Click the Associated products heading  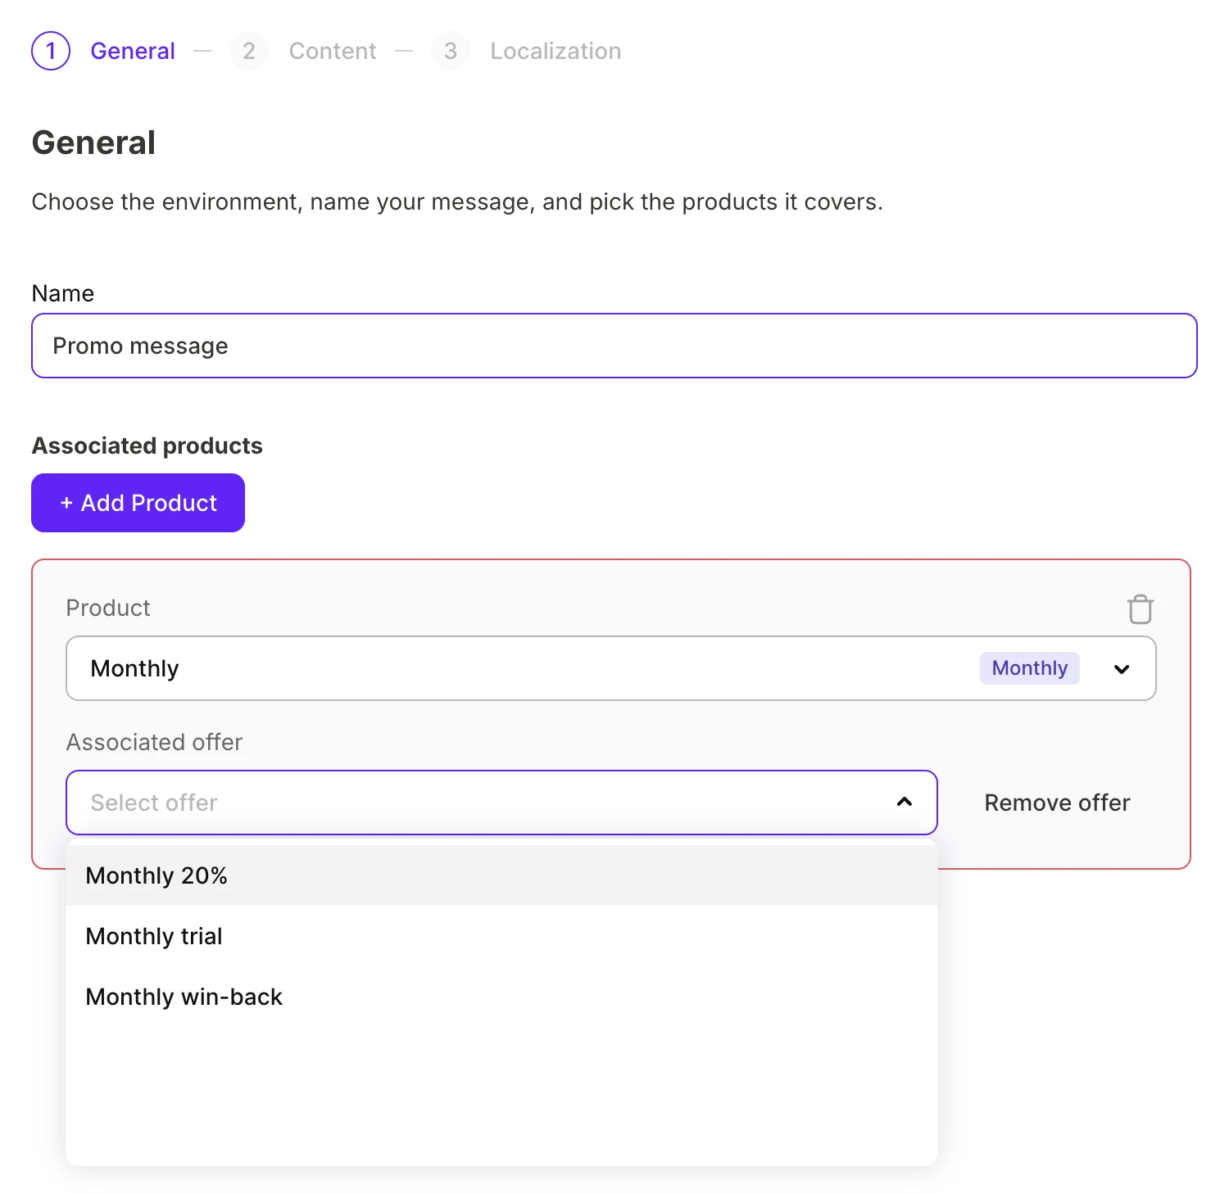[x=147, y=445]
